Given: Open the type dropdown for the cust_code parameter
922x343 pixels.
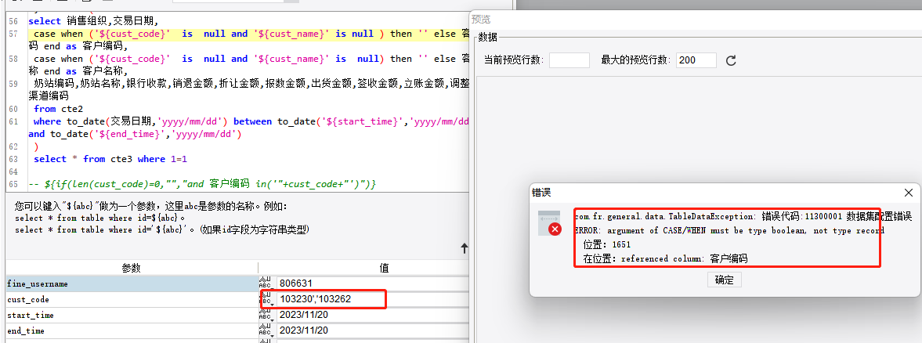Looking at the screenshot, I should pos(266,299).
